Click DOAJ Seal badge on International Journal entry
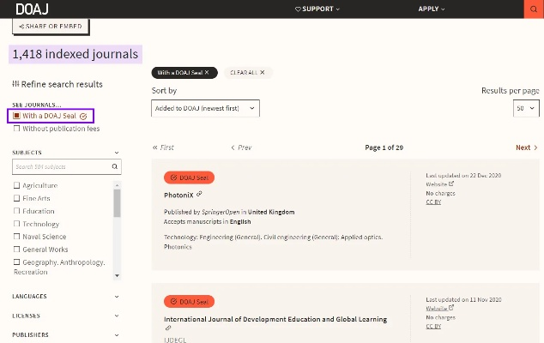This screenshot has width=544, height=343. [x=189, y=302]
